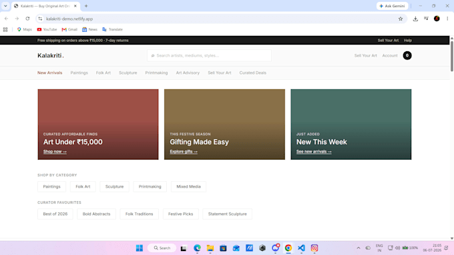
Task: Click the browser forward arrow
Action: tap(17, 19)
